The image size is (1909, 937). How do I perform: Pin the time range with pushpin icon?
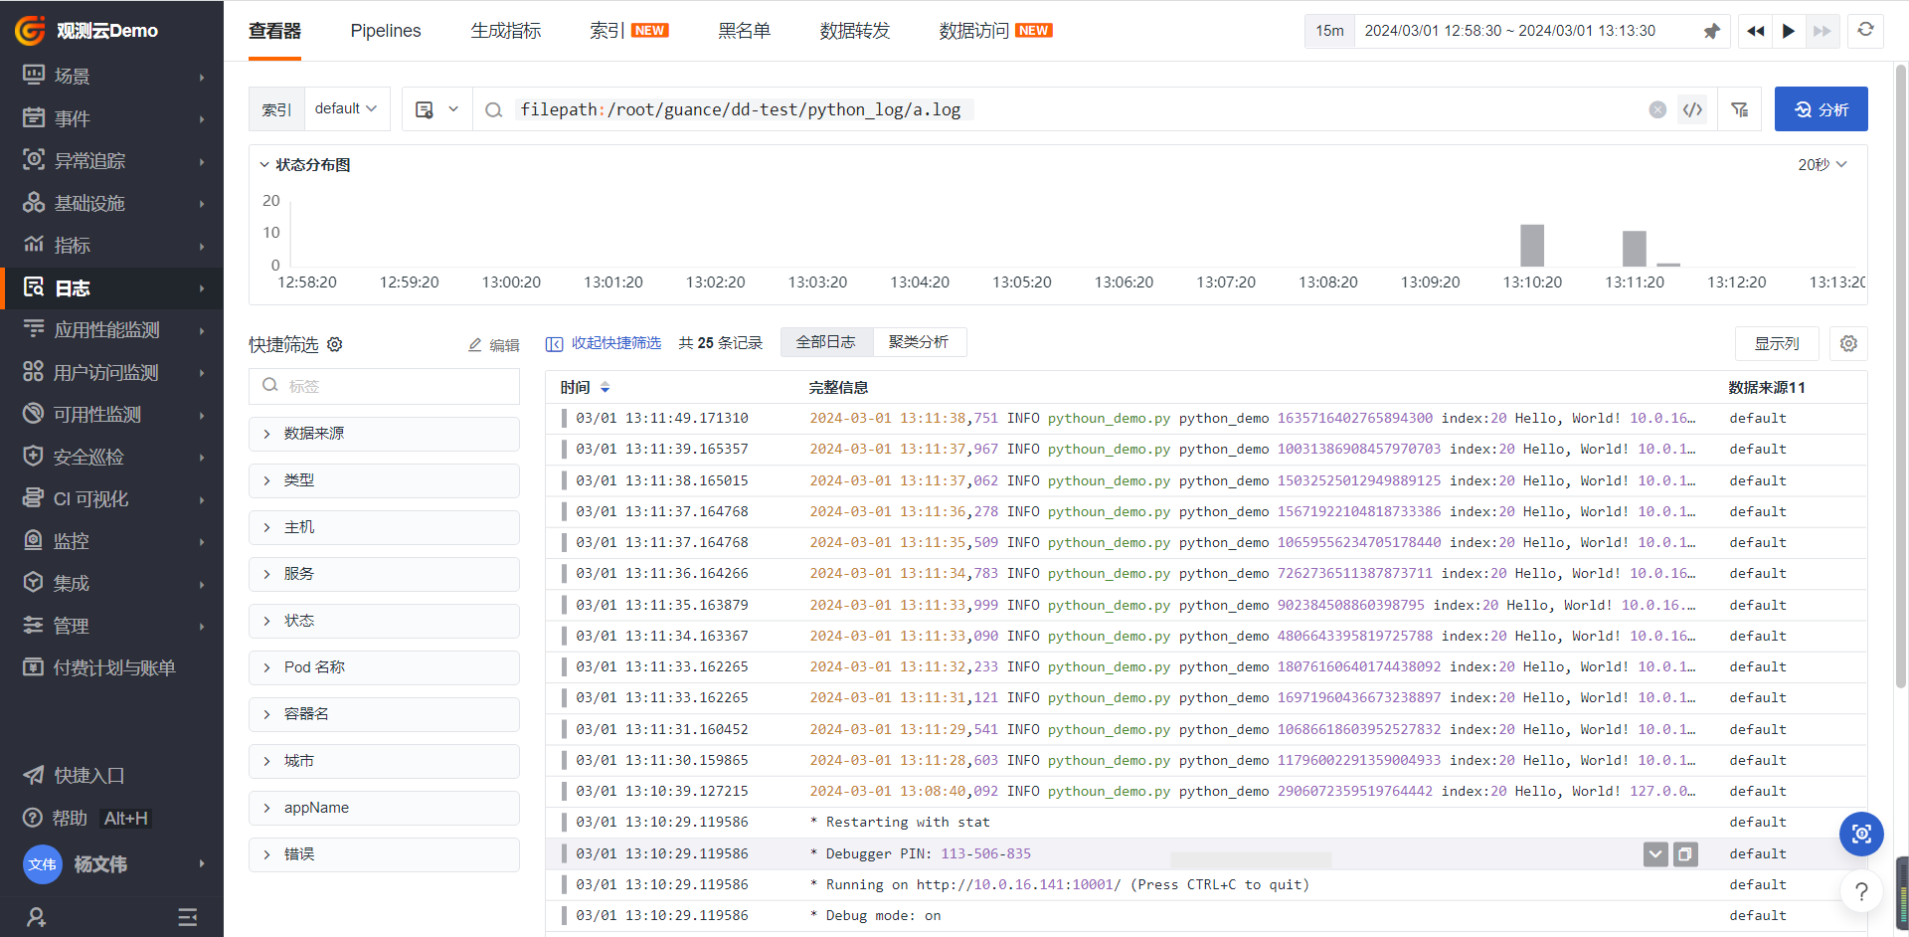tap(1711, 31)
